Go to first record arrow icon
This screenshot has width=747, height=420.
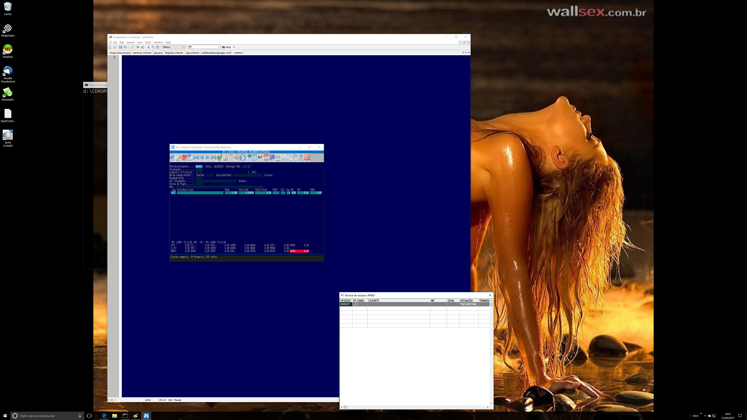[196, 157]
